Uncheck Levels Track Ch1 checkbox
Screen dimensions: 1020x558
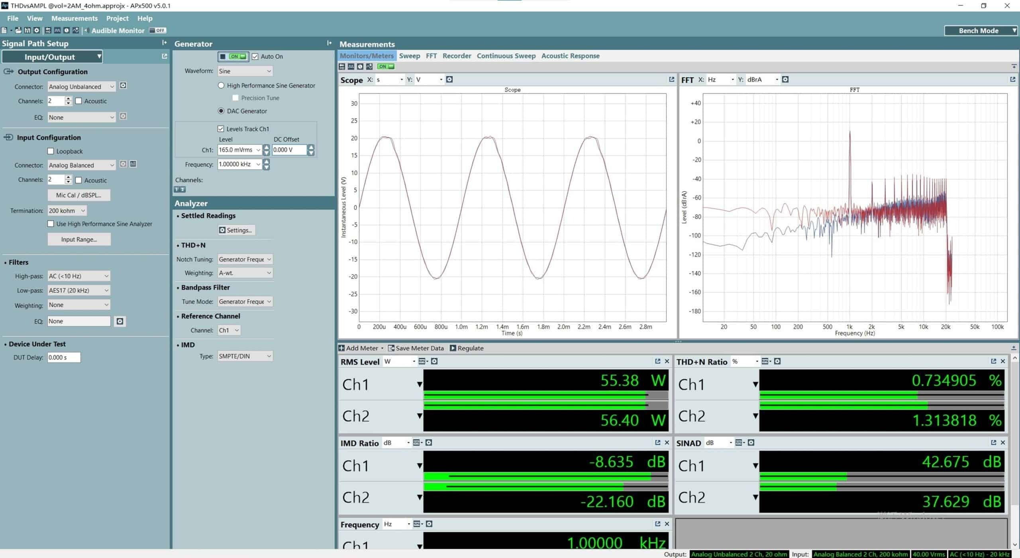coord(221,129)
